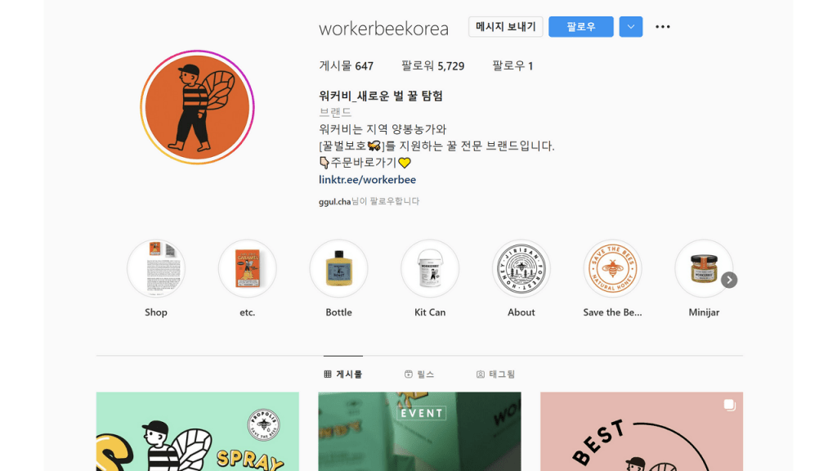Show next highlights with right chevron
This screenshot has width=837, height=471.
pos(729,280)
